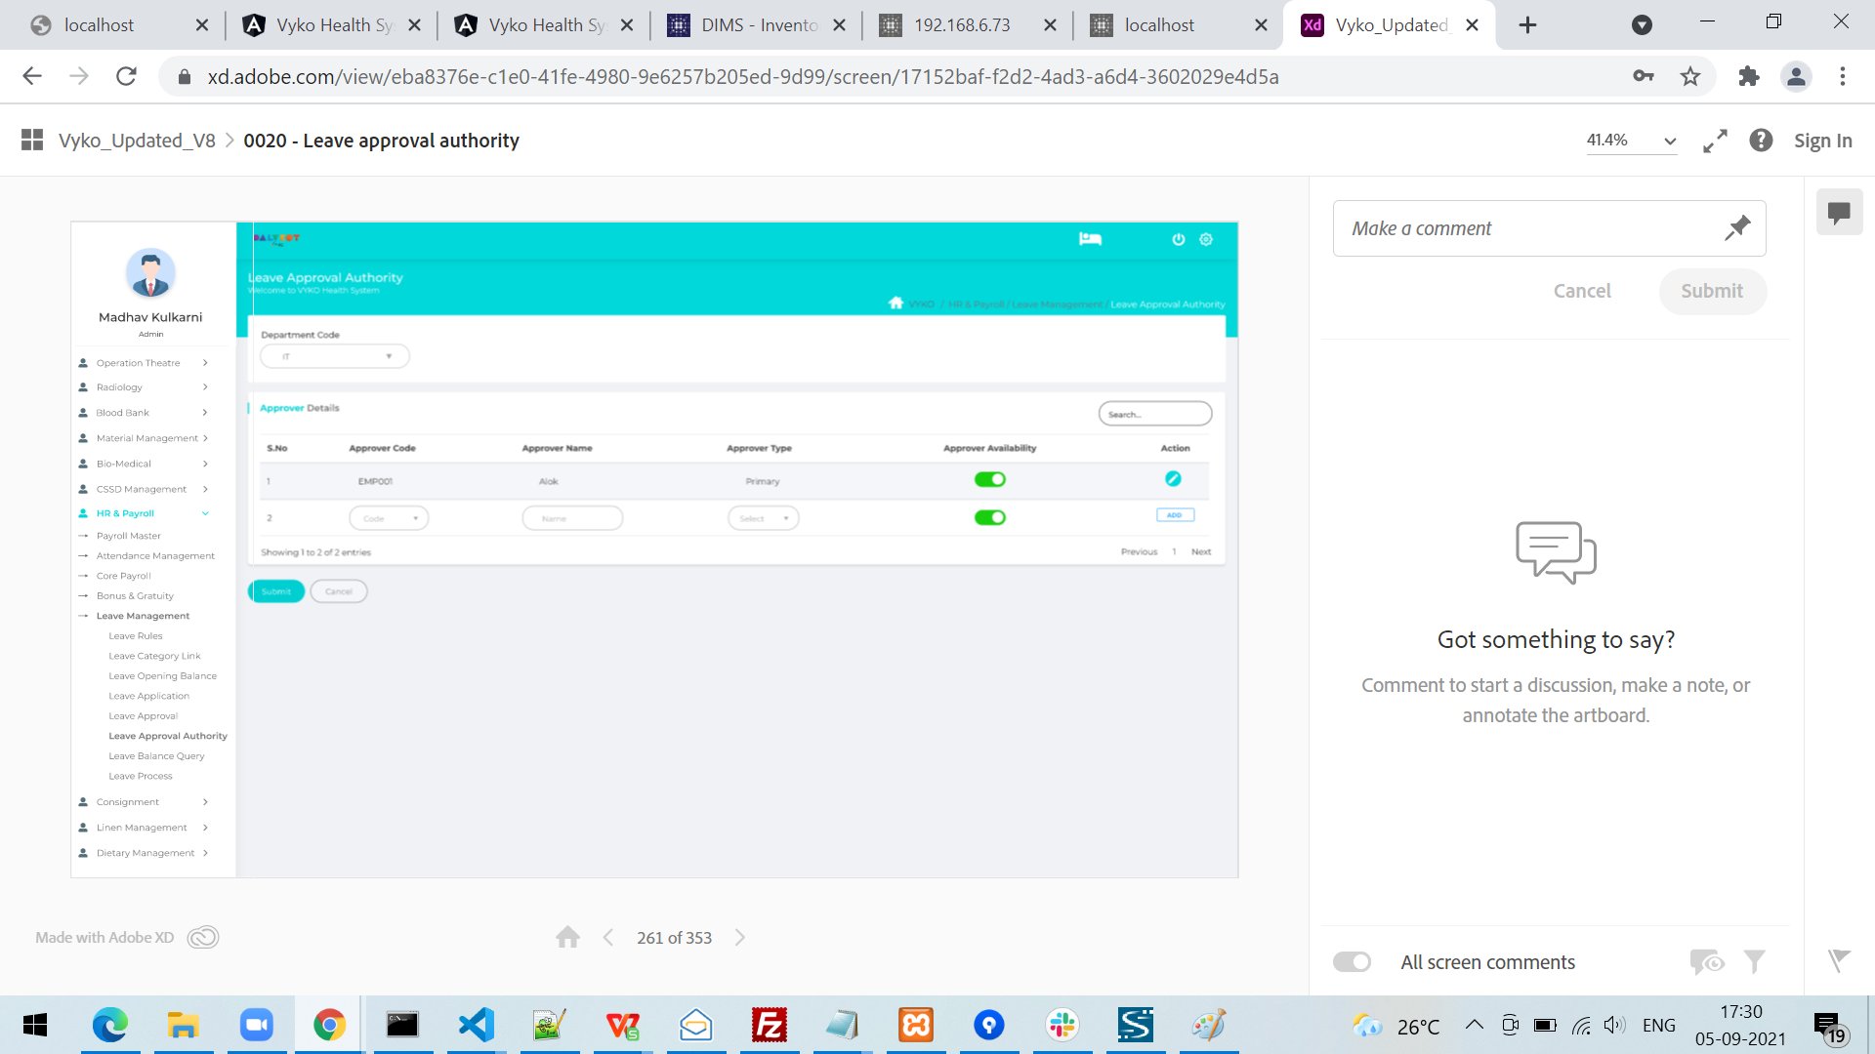Click the filter comments funnel icon

(1754, 962)
